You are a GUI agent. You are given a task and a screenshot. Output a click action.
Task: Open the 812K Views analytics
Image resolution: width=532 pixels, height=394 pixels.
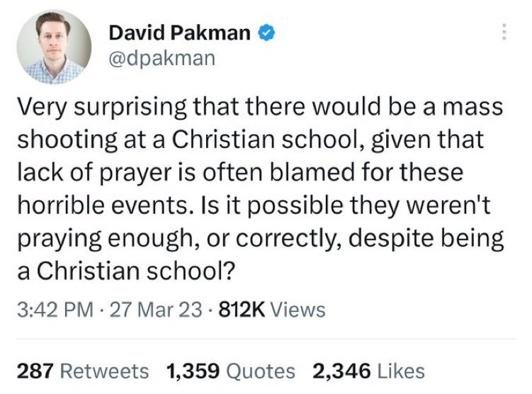pos(272,310)
